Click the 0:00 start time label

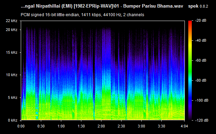[21, 126]
